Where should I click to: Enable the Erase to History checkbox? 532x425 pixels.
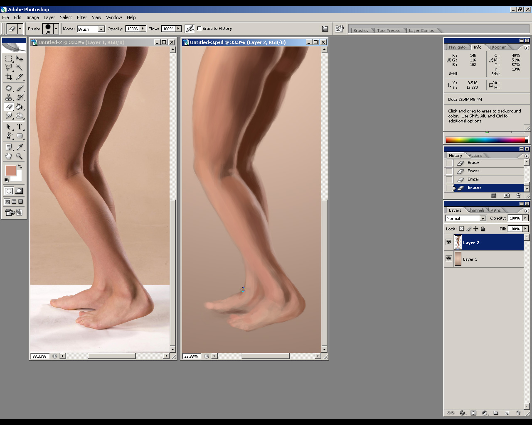(199, 29)
